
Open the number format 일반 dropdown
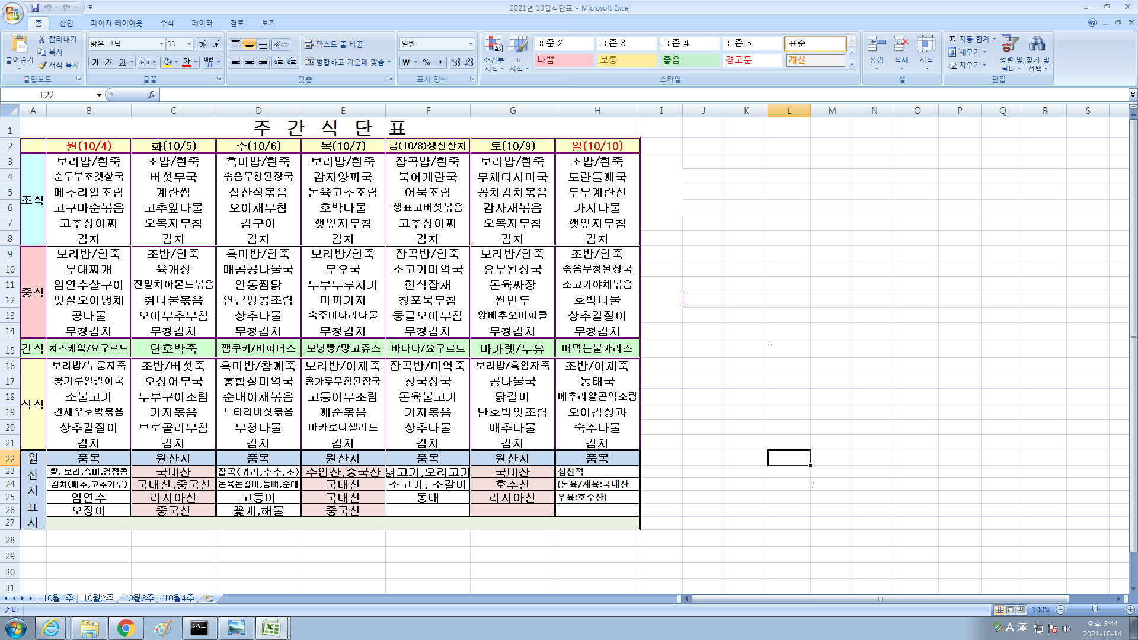point(471,44)
